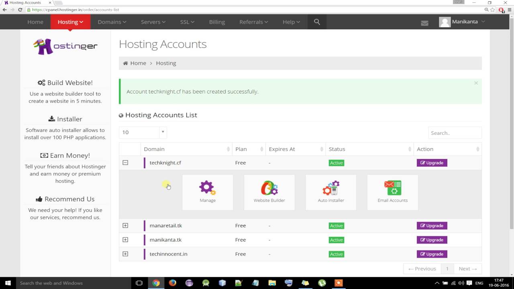Click the Recommend Us sidebar heading
Screen dimensions: 514x289
[x=65, y=199]
